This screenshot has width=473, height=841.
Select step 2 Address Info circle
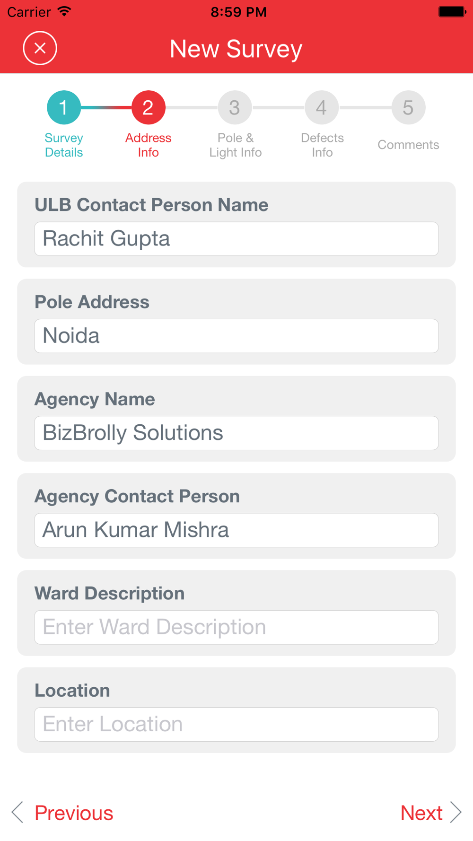pos(148,107)
